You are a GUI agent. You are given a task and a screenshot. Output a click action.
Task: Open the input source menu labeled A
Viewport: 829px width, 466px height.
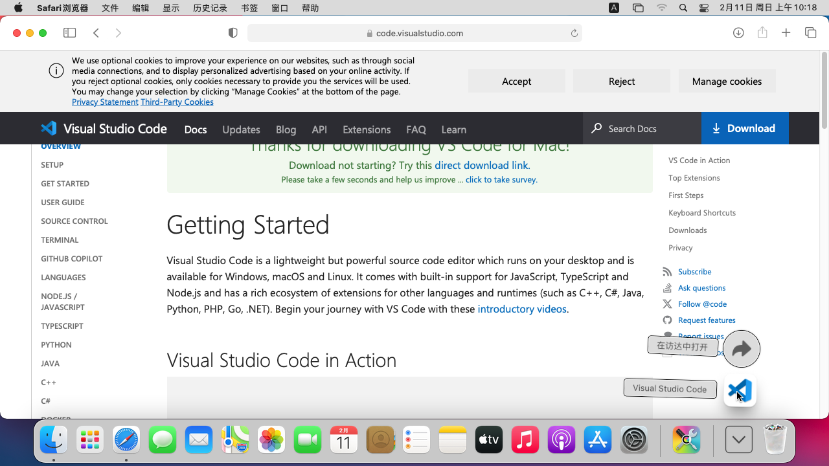coord(614,8)
